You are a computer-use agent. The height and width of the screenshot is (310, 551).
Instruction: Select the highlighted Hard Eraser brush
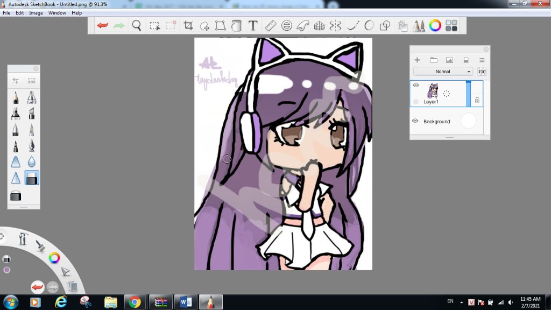32,178
